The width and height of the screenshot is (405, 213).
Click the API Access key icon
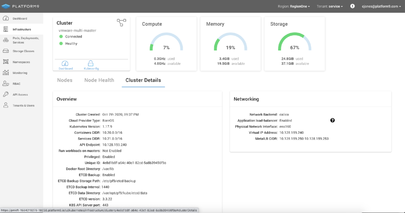(6, 95)
